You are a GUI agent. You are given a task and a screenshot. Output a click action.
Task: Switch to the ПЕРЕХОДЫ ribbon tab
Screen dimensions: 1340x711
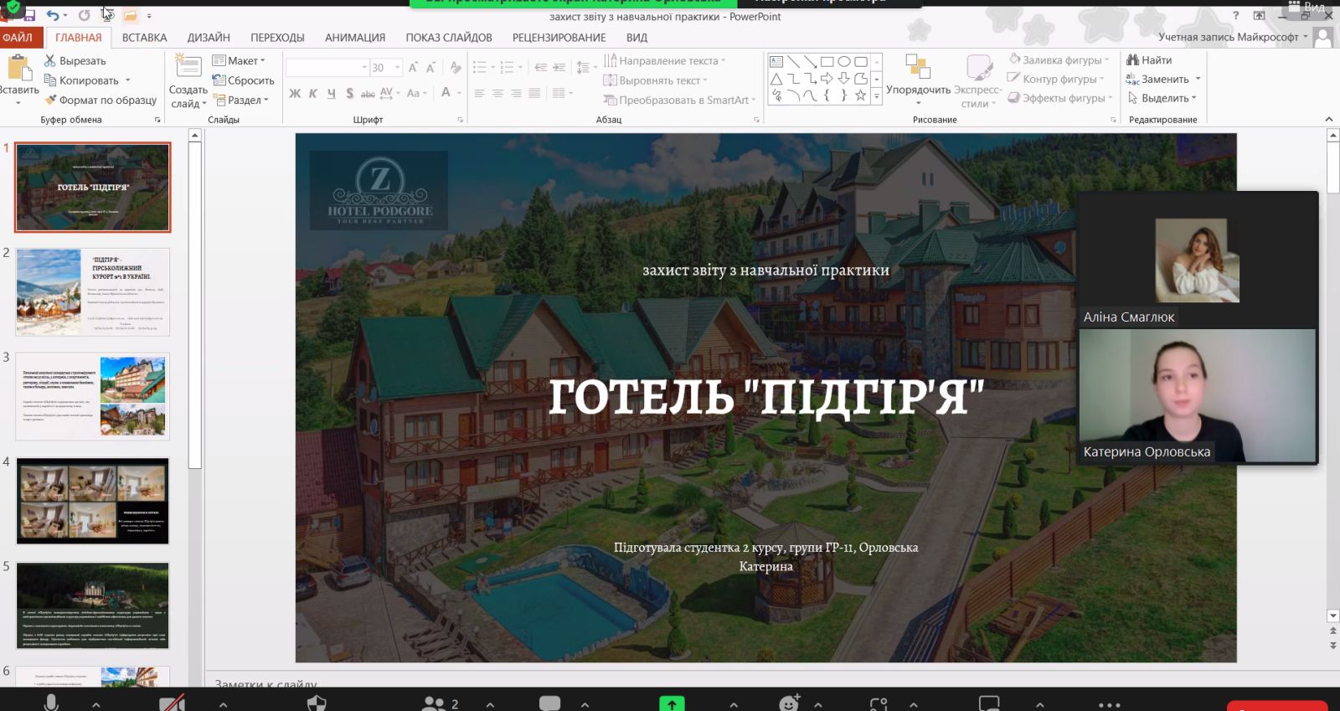tap(277, 38)
